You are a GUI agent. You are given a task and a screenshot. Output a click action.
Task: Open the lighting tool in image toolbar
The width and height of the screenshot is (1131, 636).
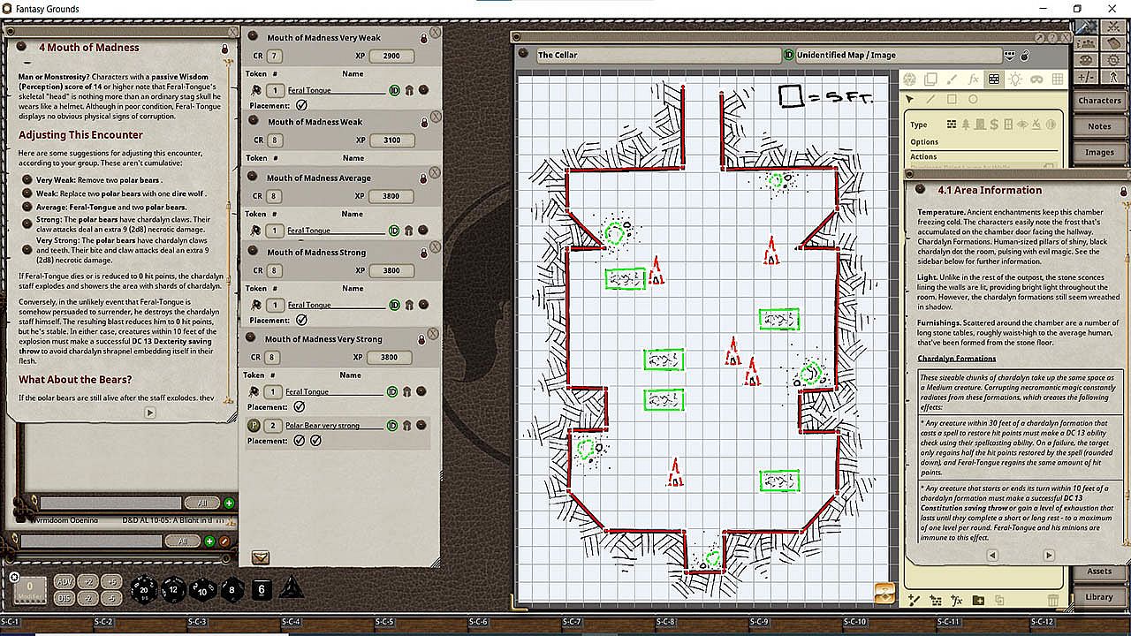point(1015,79)
